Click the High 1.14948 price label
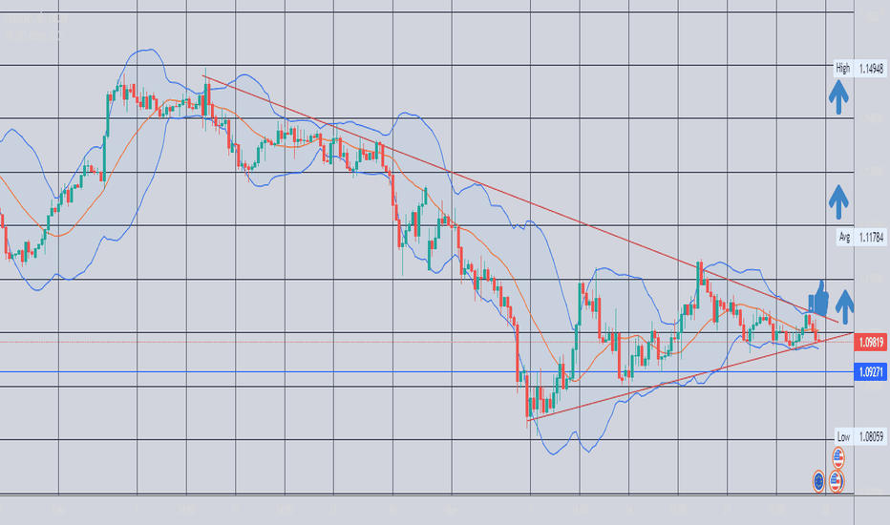 (x=859, y=68)
